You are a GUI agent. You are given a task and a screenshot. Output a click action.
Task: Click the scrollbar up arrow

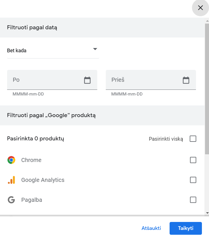207,21
